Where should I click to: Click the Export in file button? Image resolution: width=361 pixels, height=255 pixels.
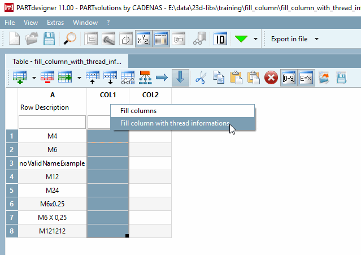pos(289,39)
